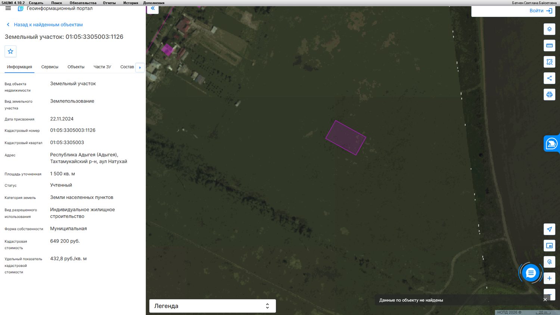Click the area value 1 500 кв. м
This screenshot has width=560, height=315.
[x=63, y=174]
